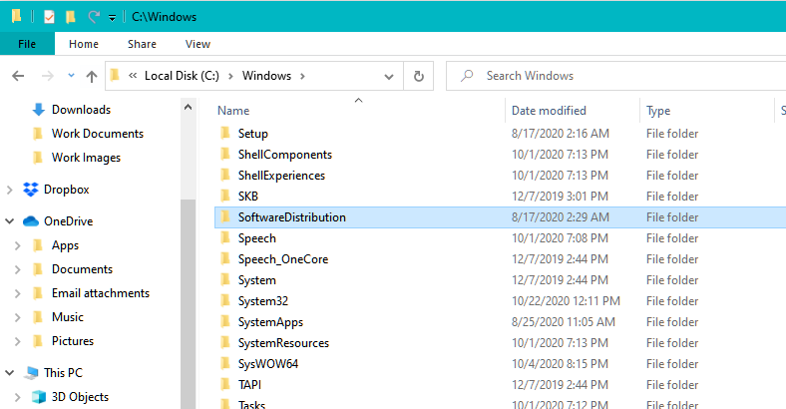
Task: Show hidden breadcrumb path via double chevron
Action: (133, 76)
